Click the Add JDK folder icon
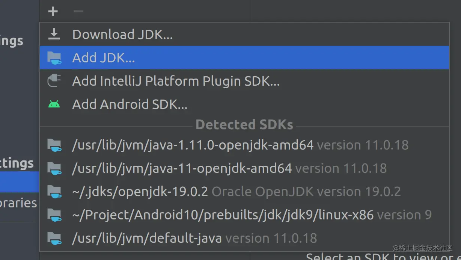Image resolution: width=461 pixels, height=260 pixels. tap(54, 58)
